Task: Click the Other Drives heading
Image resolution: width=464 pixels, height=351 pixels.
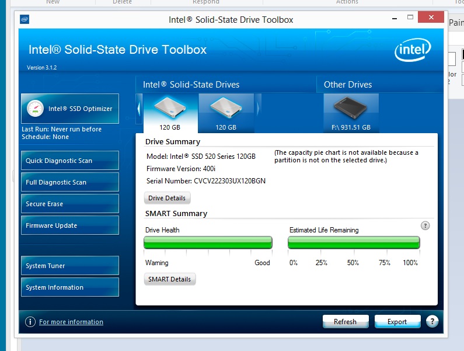Action: pos(348,85)
